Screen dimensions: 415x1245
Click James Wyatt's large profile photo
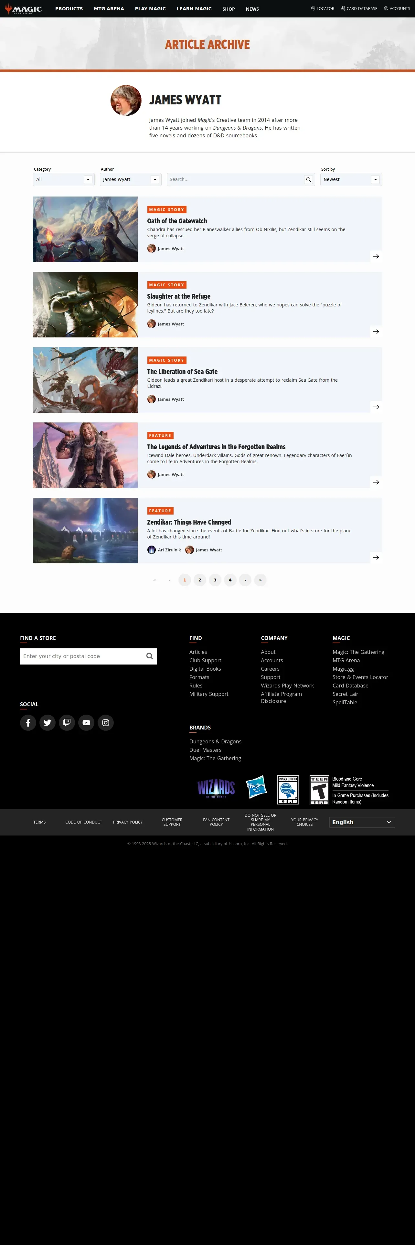click(x=126, y=101)
